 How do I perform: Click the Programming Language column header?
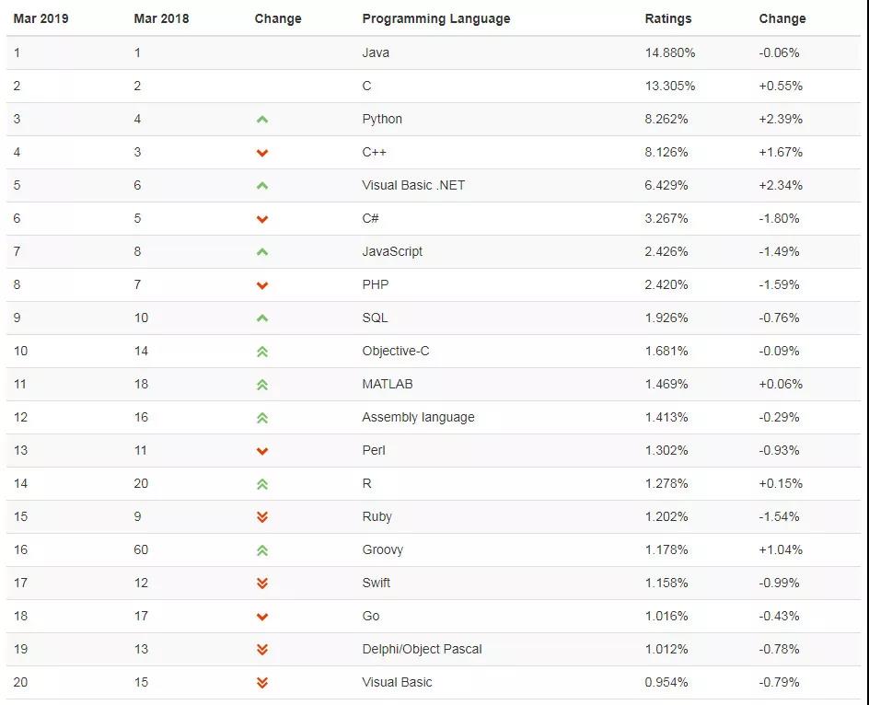coord(436,18)
